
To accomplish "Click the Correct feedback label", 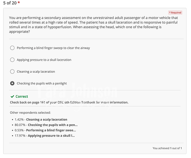I will tap(22, 97).
